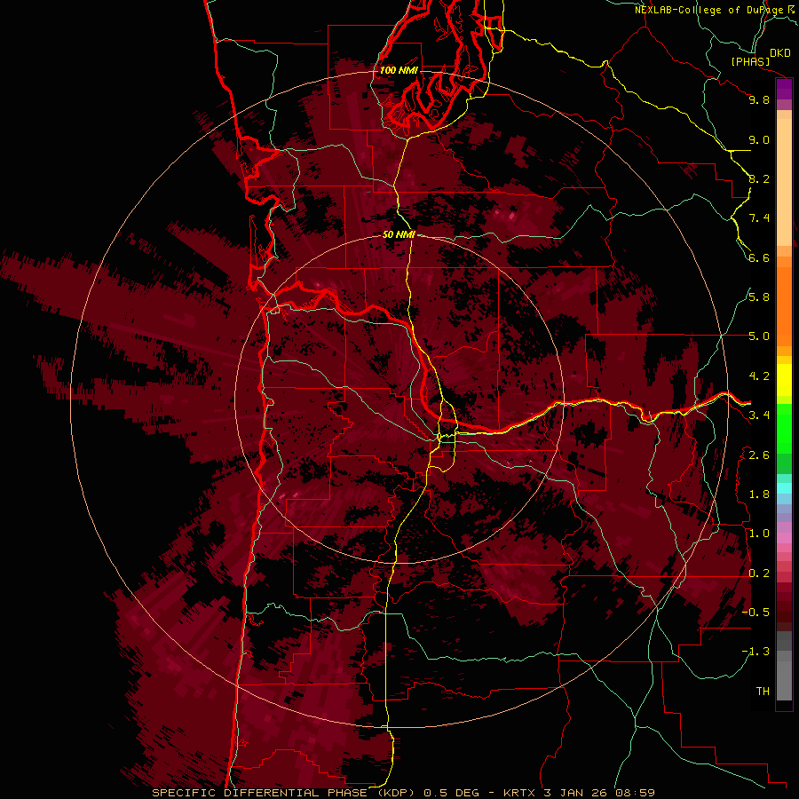
Task: Click the 1.0 value on color scale
Action: 759,534
